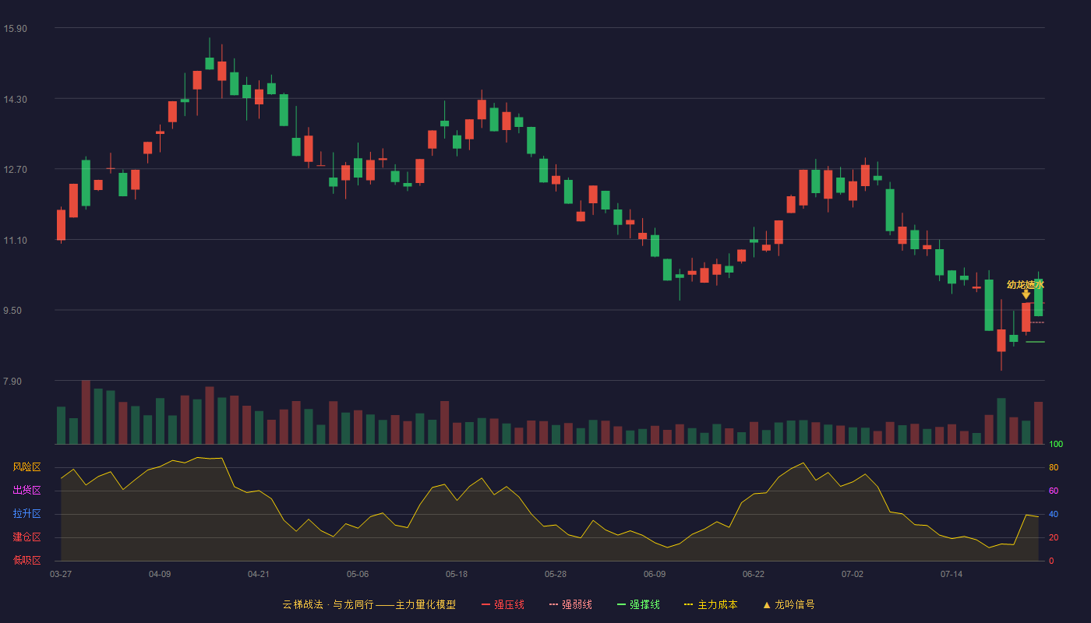Toggle the 主力成本 legend label
Viewport: 1091px width, 623px height.
coord(717,605)
